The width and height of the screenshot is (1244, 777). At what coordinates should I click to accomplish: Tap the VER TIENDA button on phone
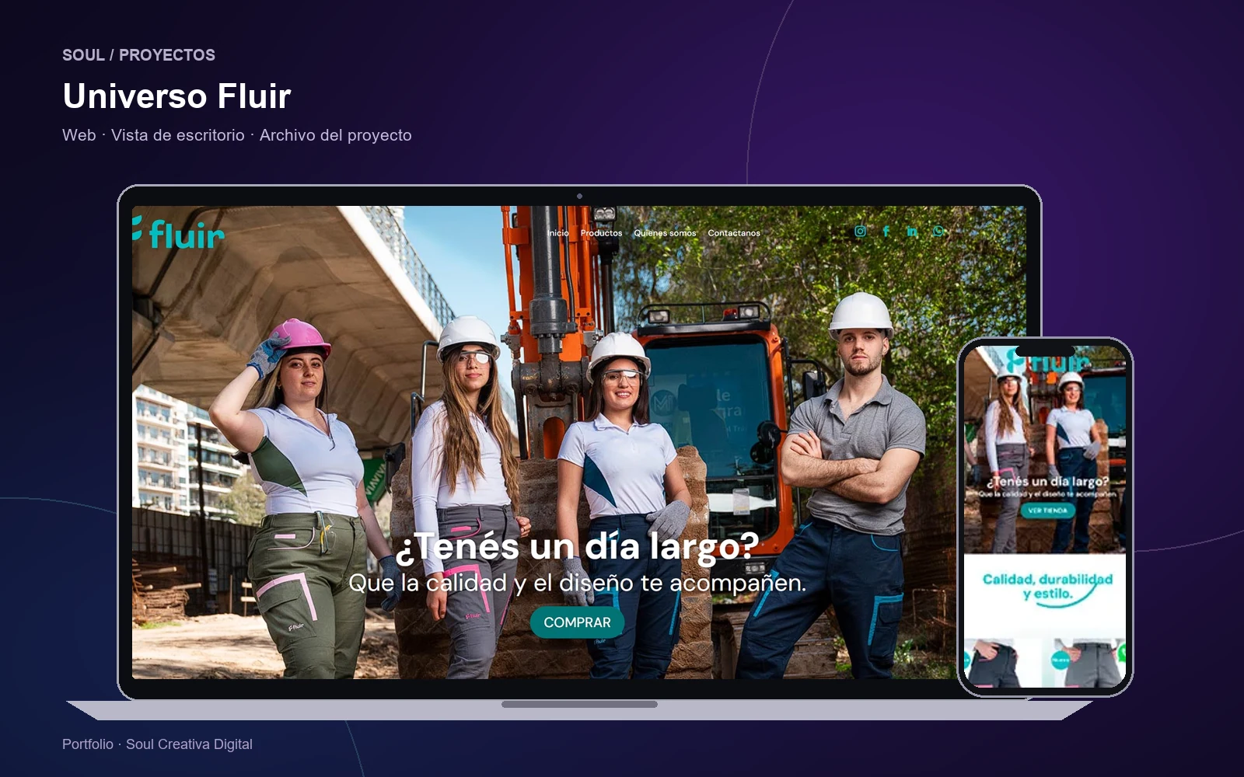pos(1047,510)
